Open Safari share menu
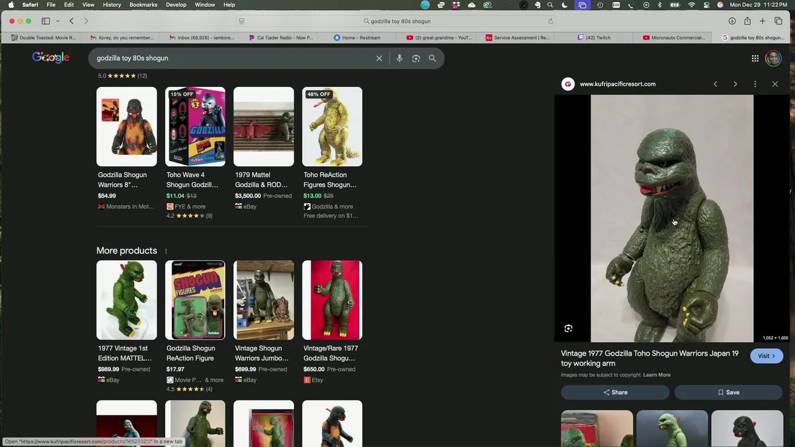This screenshot has height=447, width=795. pos(747,21)
